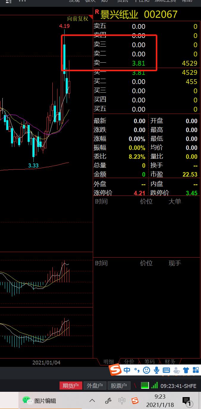Image resolution: width=201 pixels, height=409 pixels.
Task: Open the Sogou toolbox grid icon
Action: (x=196, y=370)
